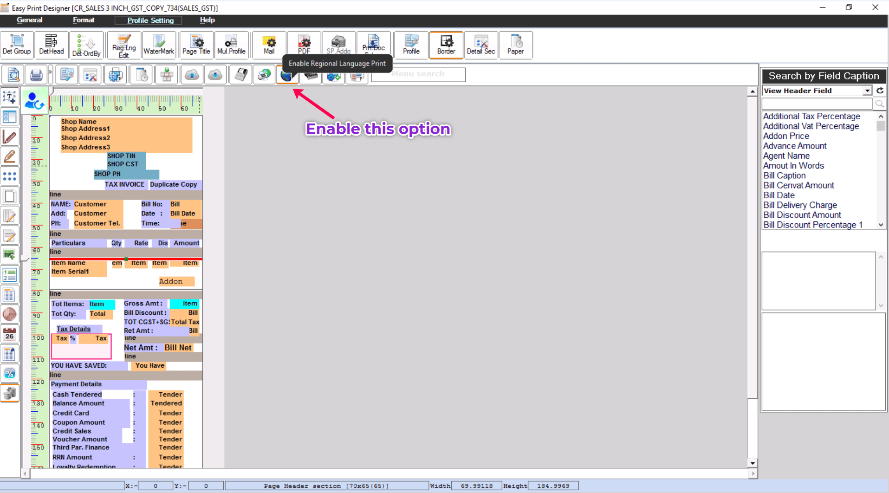Open Paper settings
Viewport: 889px width, 493px height.
515,45
